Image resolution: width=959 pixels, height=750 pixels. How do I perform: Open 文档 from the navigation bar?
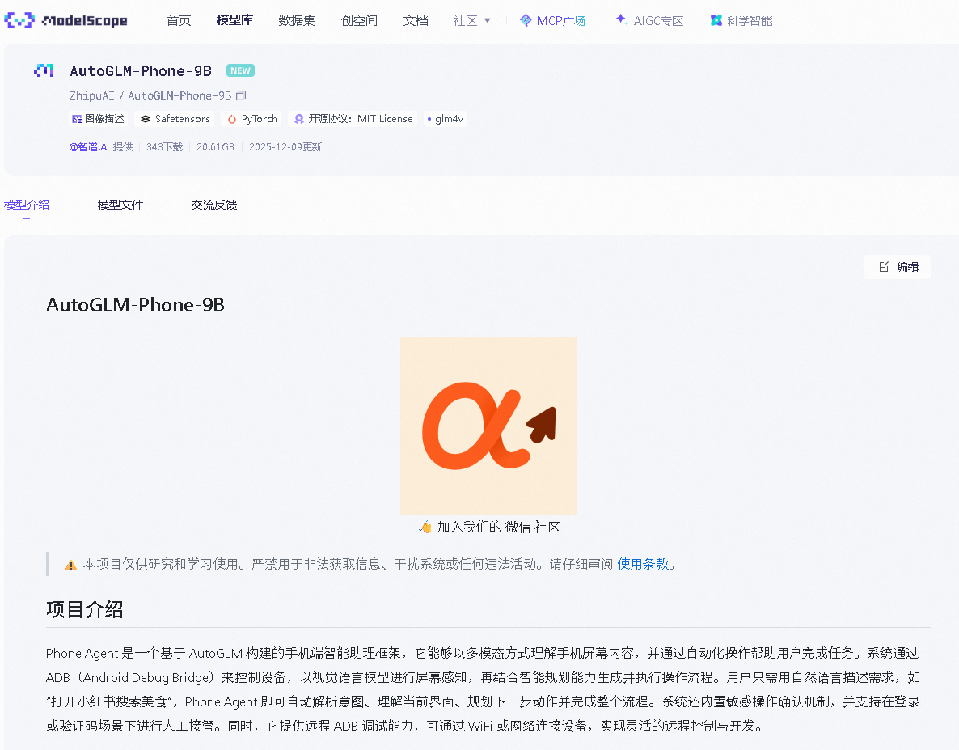click(x=415, y=20)
